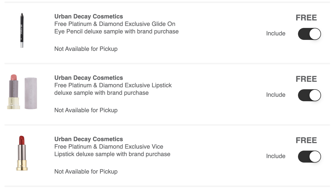Open Vice Lipstick deluxe sample description
The image size is (332, 189).
[112, 150]
